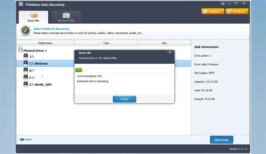Click the 'Version 1.3.1.4' label
Image resolution: width=266 pixels, height=154 pixels.
pyautogui.click(x=238, y=149)
